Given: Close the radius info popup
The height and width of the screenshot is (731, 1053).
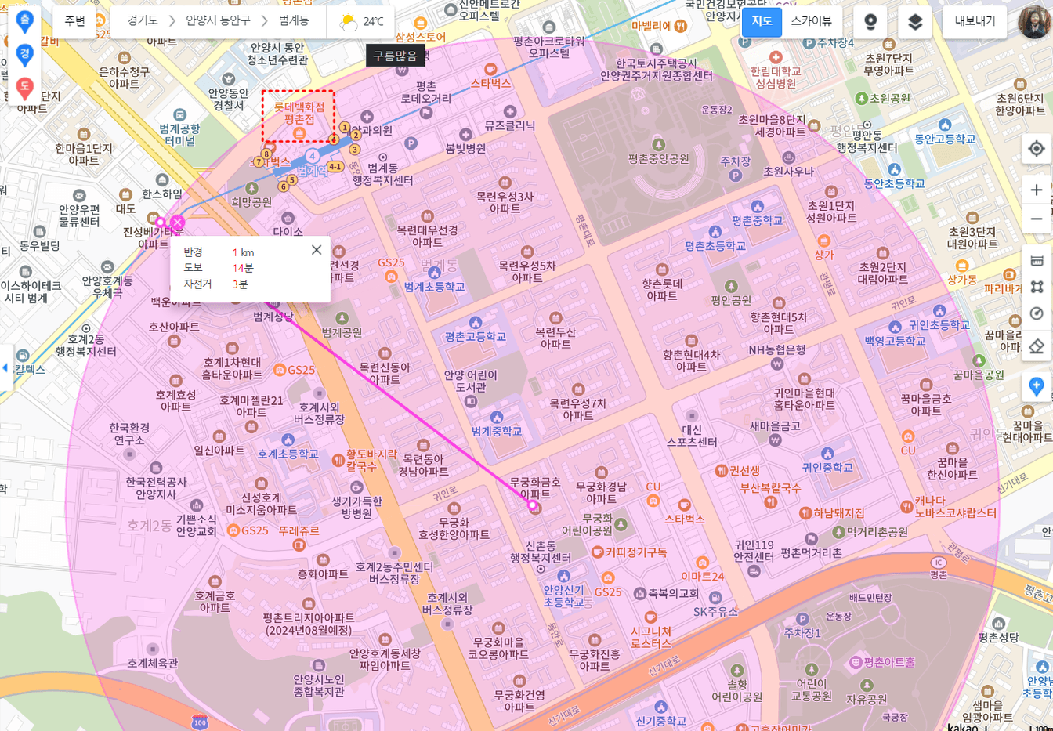Looking at the screenshot, I should point(317,250).
